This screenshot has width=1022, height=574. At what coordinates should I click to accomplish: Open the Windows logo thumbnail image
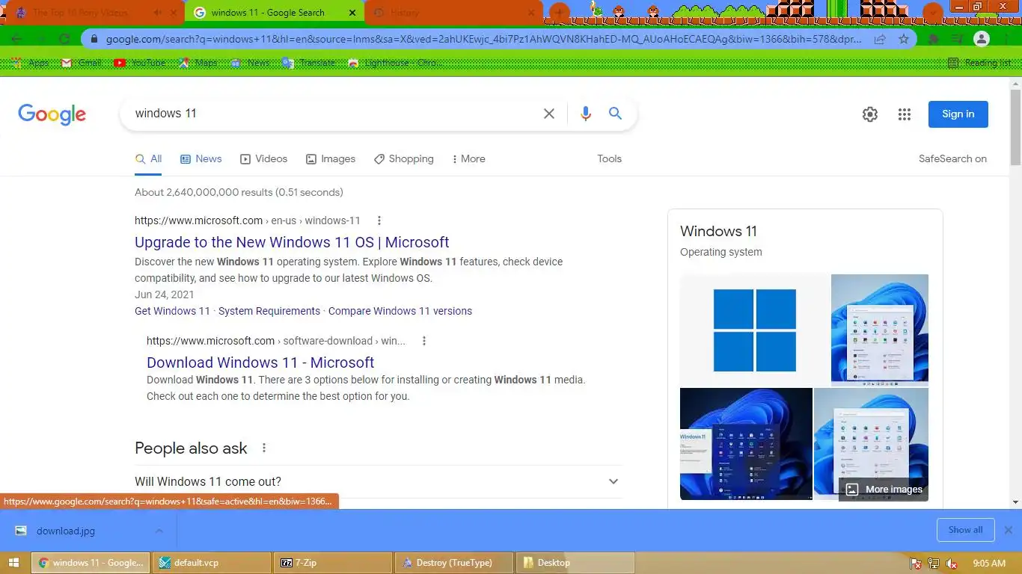coord(754,330)
